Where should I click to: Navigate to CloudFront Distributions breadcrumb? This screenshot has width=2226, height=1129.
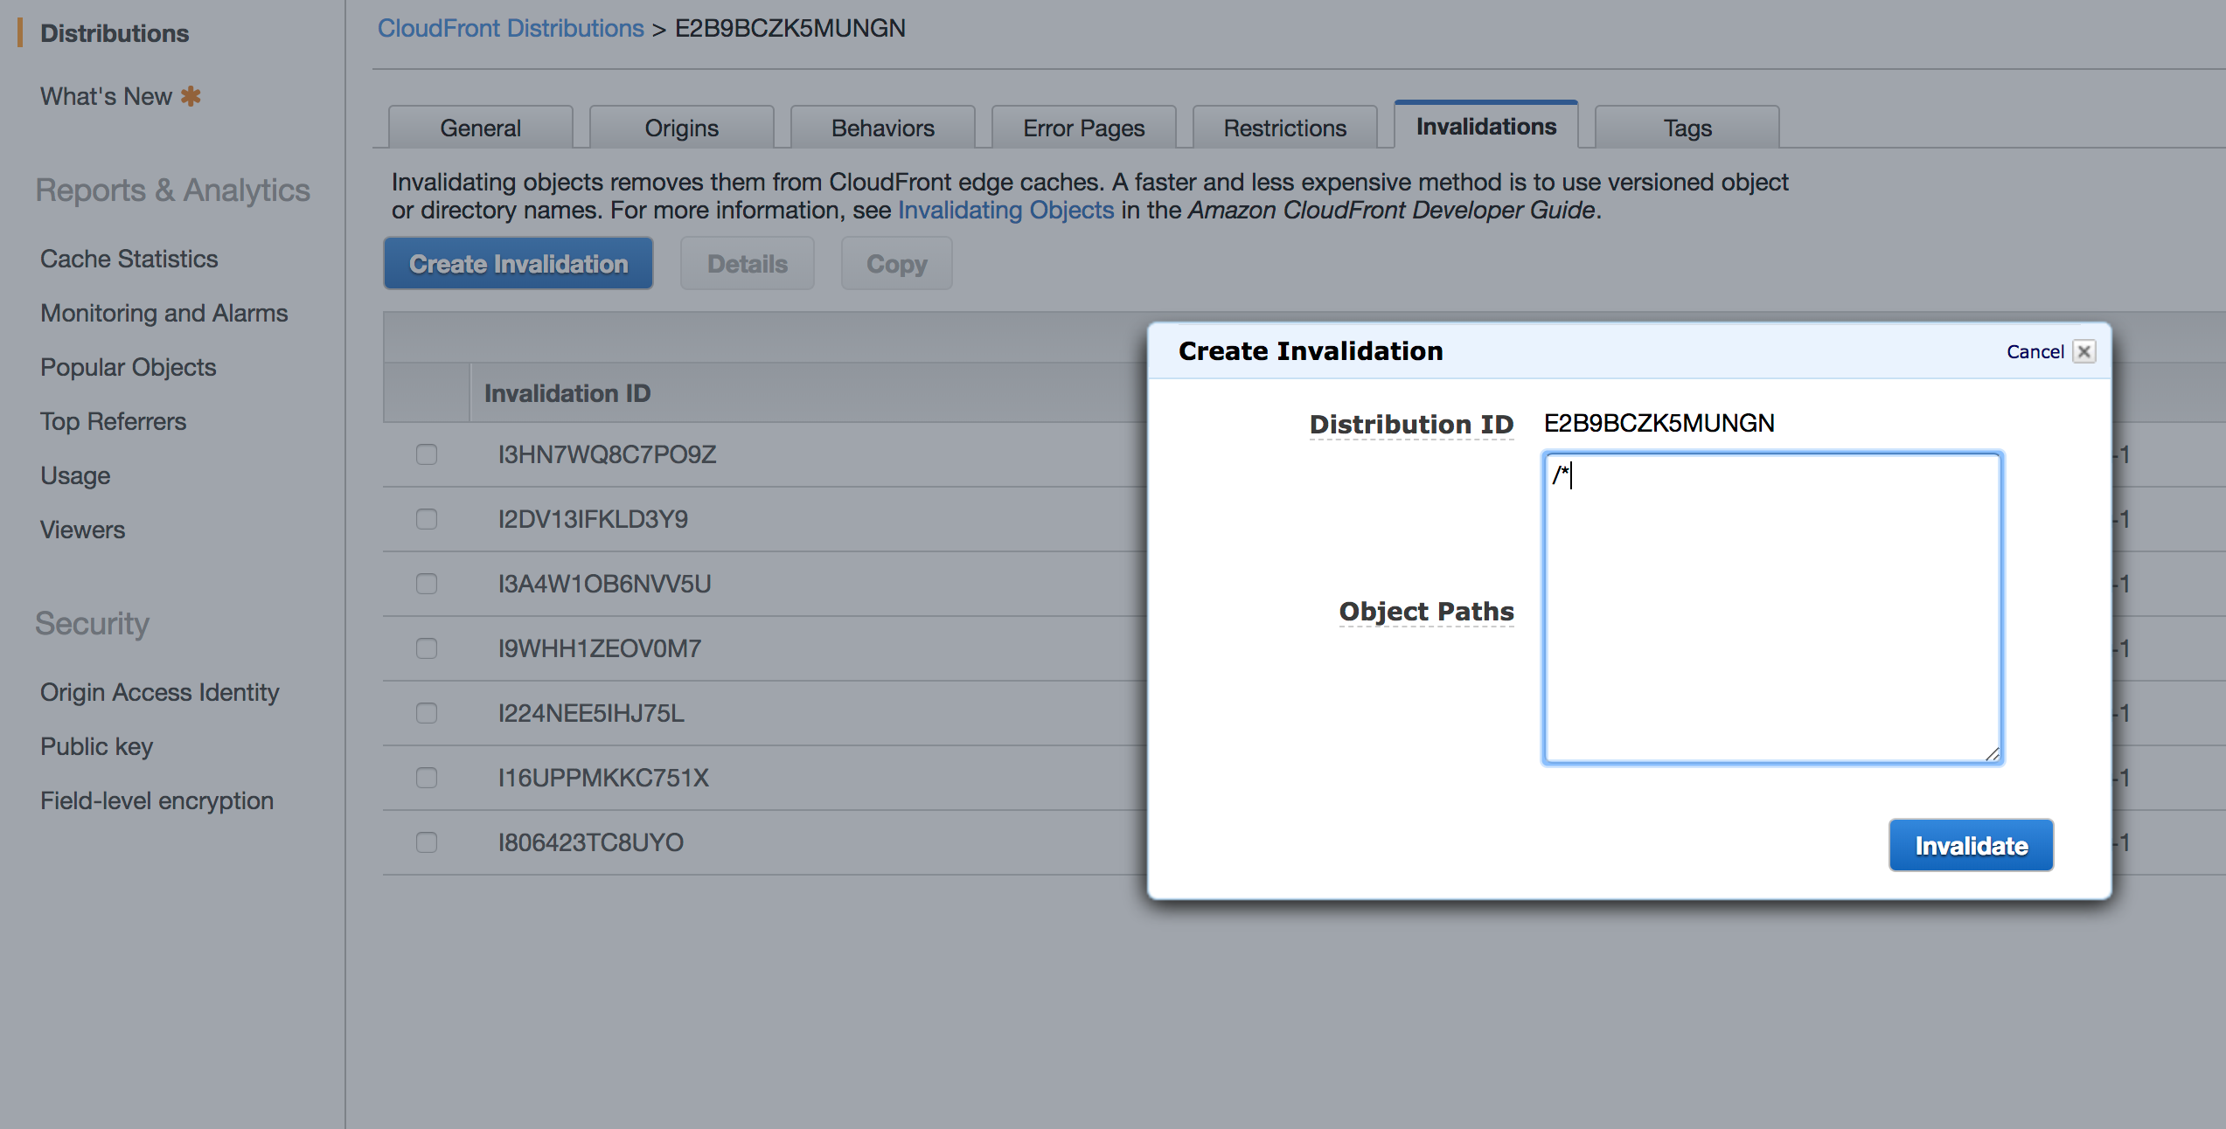[x=511, y=28]
